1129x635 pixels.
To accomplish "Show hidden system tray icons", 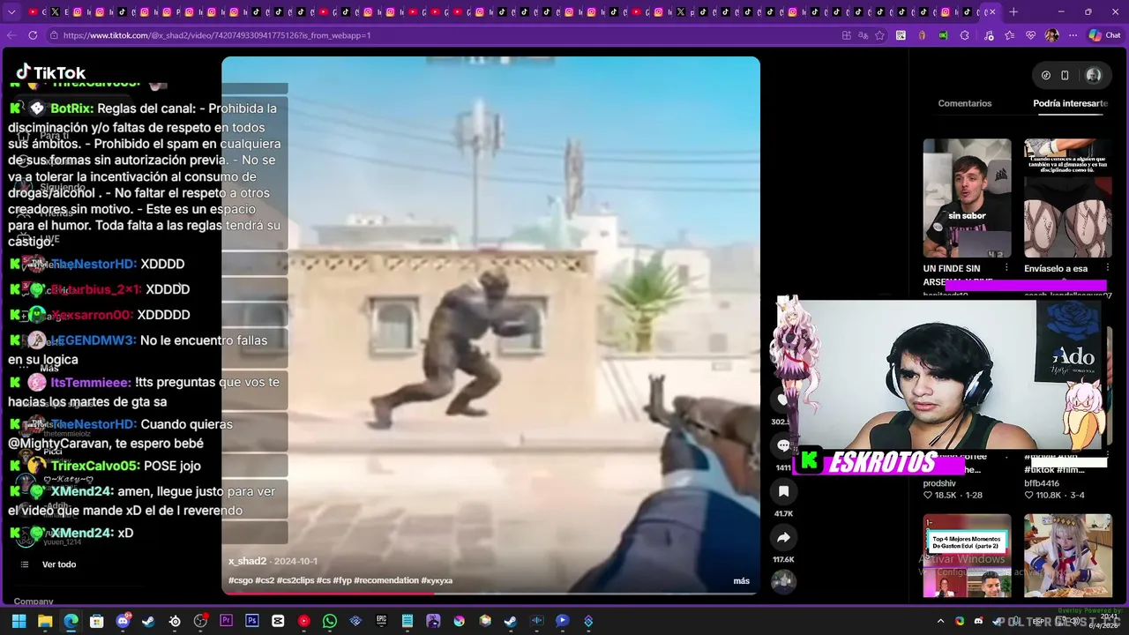I will 940,621.
